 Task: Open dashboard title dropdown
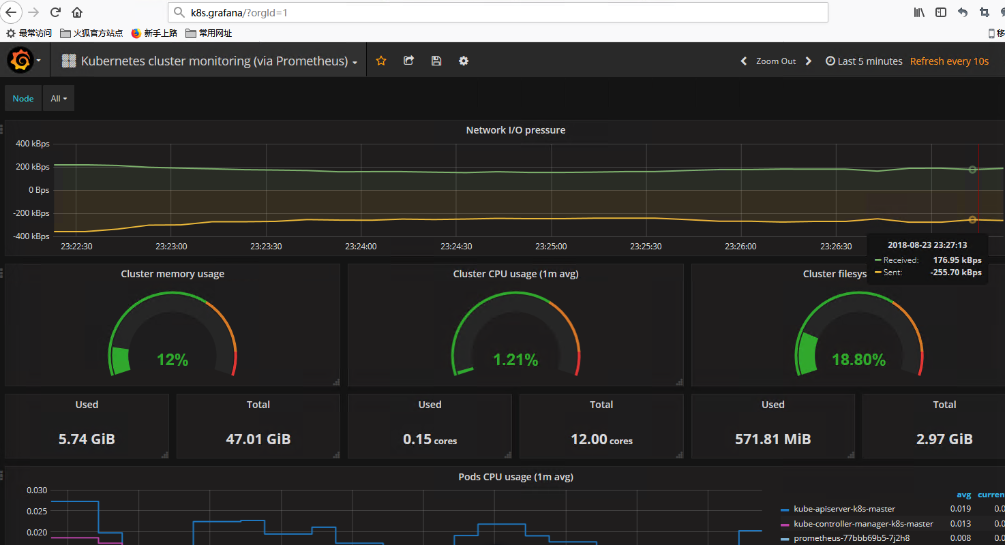[214, 61]
